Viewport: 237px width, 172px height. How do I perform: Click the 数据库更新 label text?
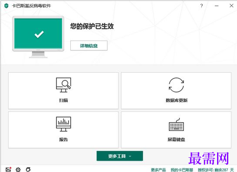tap(176, 101)
